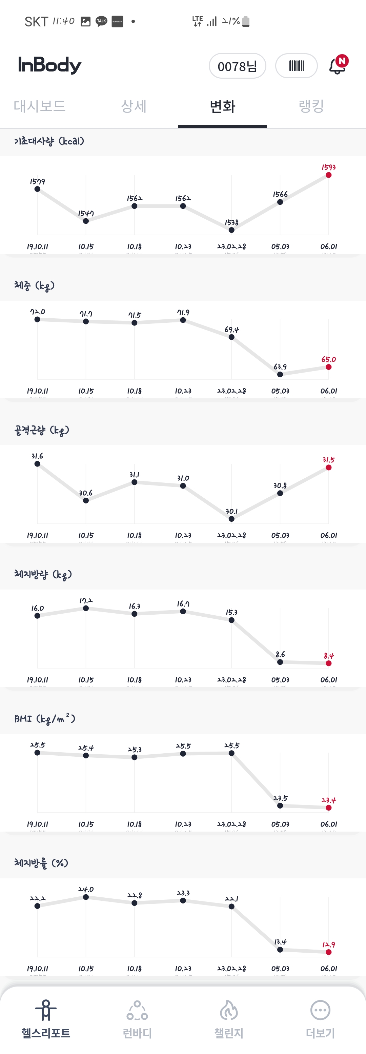The width and height of the screenshot is (366, 1054).
Task: Open the 랭킹 tab
Action: (x=311, y=106)
